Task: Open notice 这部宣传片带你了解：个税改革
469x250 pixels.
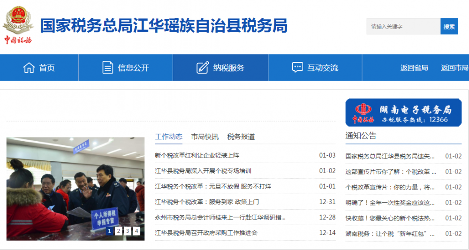Action: 391,172
